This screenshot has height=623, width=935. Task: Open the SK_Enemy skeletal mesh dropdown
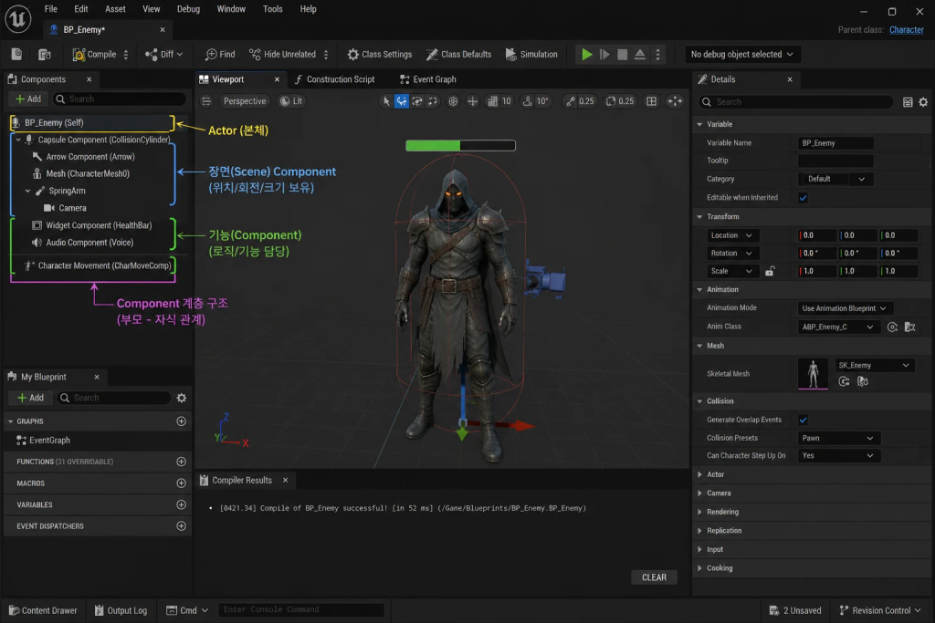coord(874,365)
